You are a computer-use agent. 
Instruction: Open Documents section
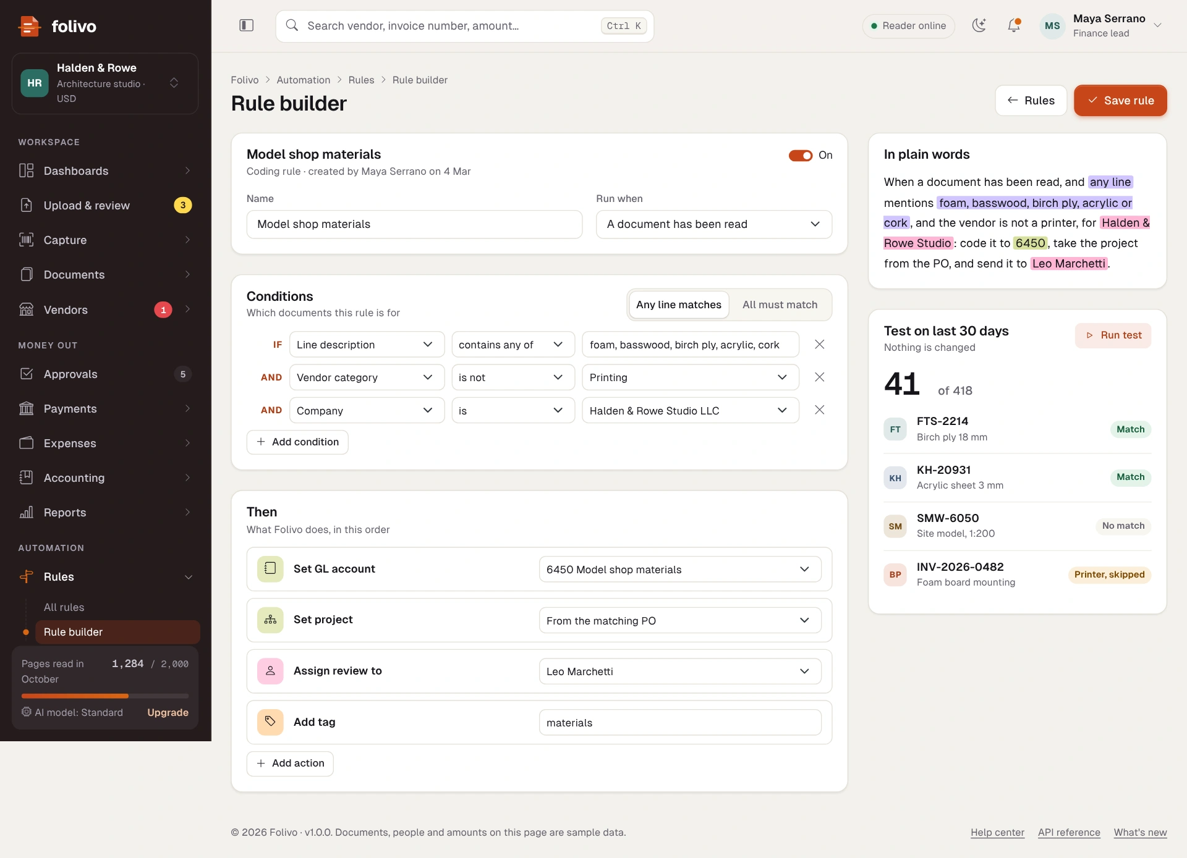coord(105,274)
